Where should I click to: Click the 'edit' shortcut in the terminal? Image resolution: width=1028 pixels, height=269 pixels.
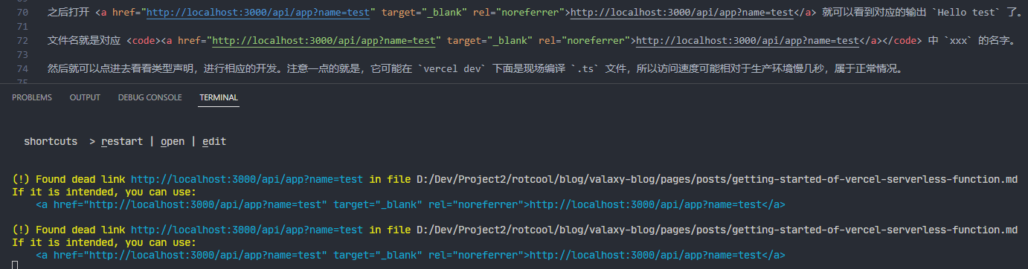pyautogui.click(x=214, y=141)
